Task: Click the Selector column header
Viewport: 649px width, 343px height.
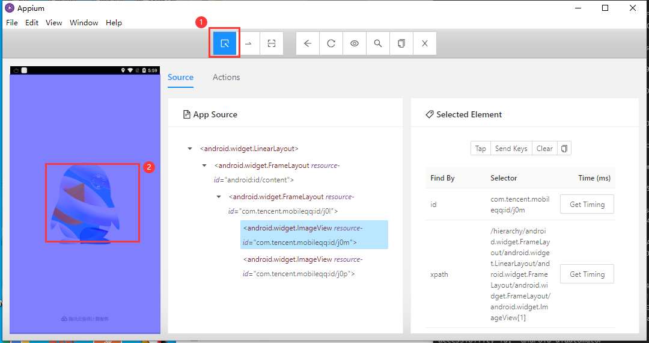Action: 504,178
